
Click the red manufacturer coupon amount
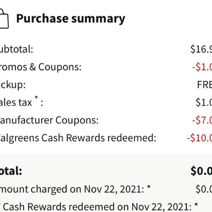click(x=202, y=120)
